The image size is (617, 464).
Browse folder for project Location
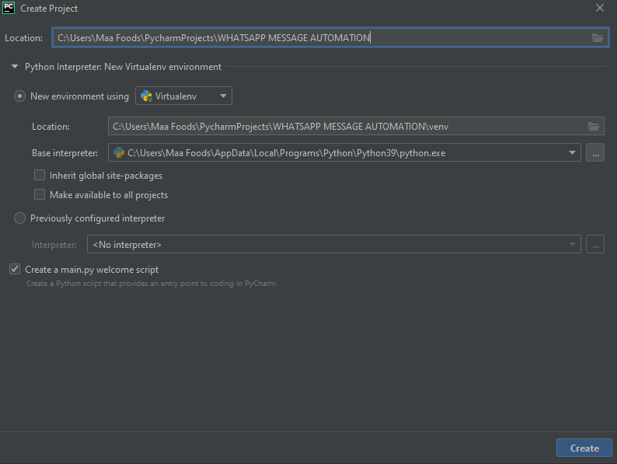pos(598,38)
